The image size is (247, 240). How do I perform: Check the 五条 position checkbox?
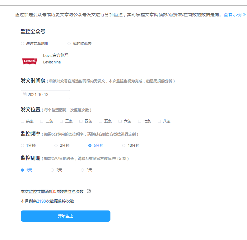[x=100, y=121]
